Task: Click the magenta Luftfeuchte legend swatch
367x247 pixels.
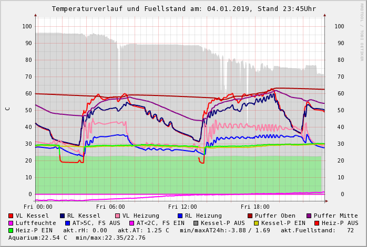Action: (11, 223)
